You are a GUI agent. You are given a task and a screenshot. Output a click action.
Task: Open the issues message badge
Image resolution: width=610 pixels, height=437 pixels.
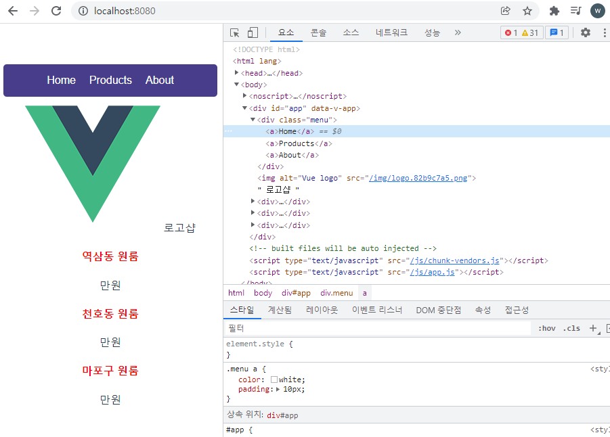557,32
